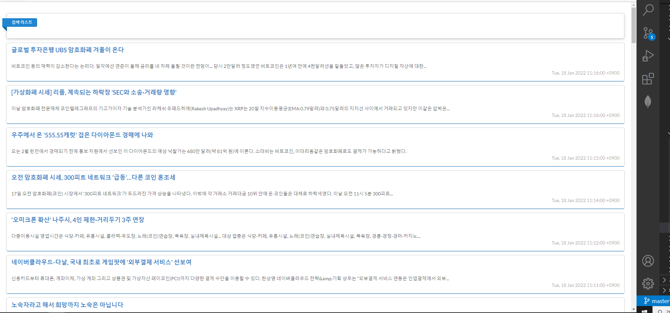Open the Windows Start button

point(644,311)
